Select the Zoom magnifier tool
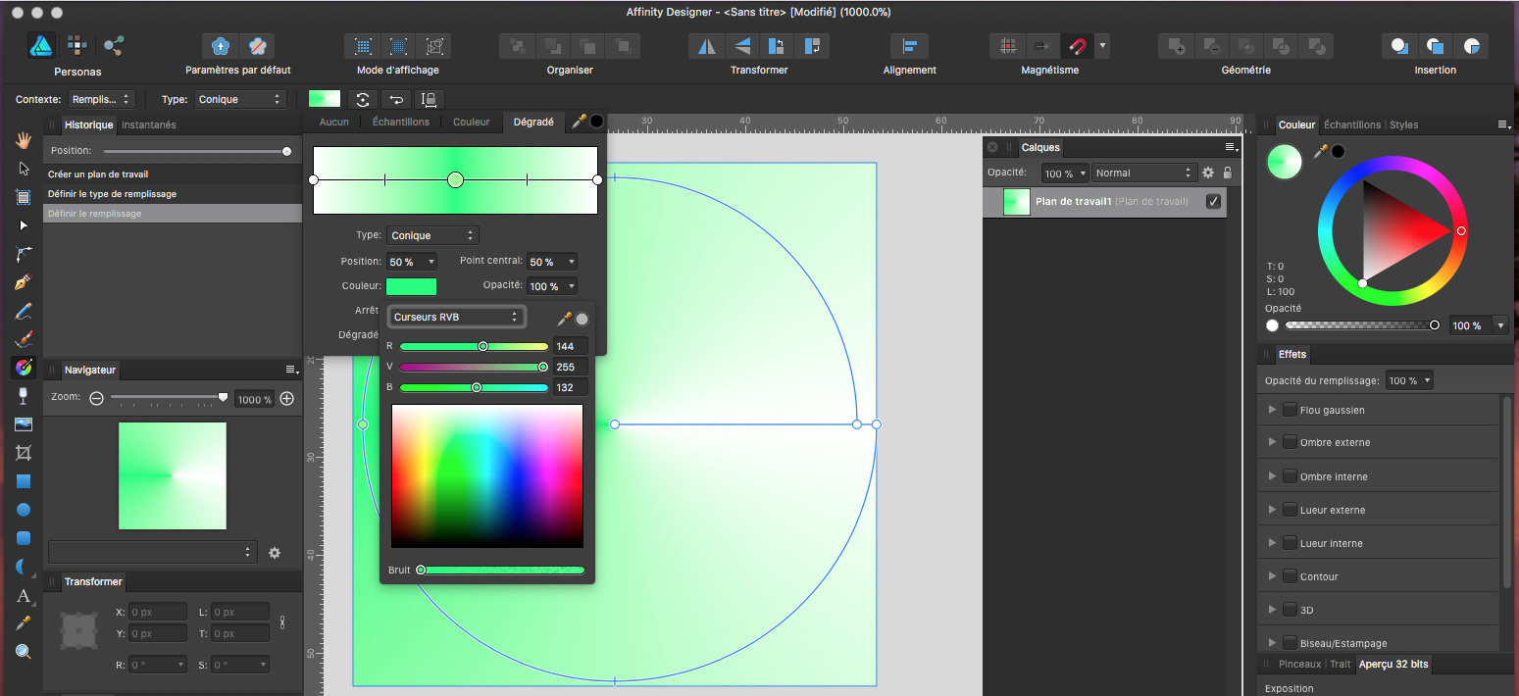Image resolution: width=1519 pixels, height=696 pixels. tap(24, 652)
